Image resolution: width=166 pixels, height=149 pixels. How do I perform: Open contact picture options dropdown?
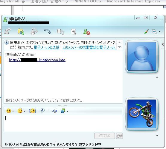coord(157,78)
